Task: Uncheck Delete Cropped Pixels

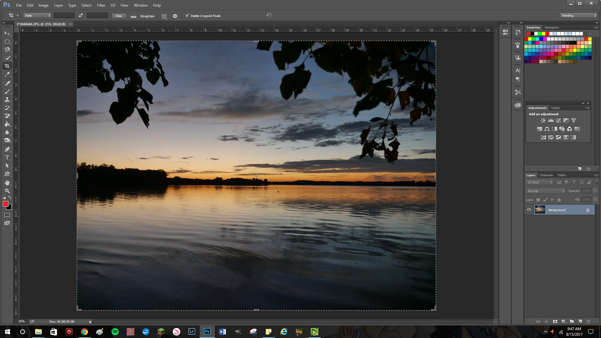Action: 187,16
